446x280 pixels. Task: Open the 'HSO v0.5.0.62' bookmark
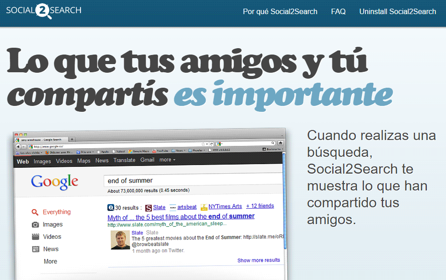(219, 150)
